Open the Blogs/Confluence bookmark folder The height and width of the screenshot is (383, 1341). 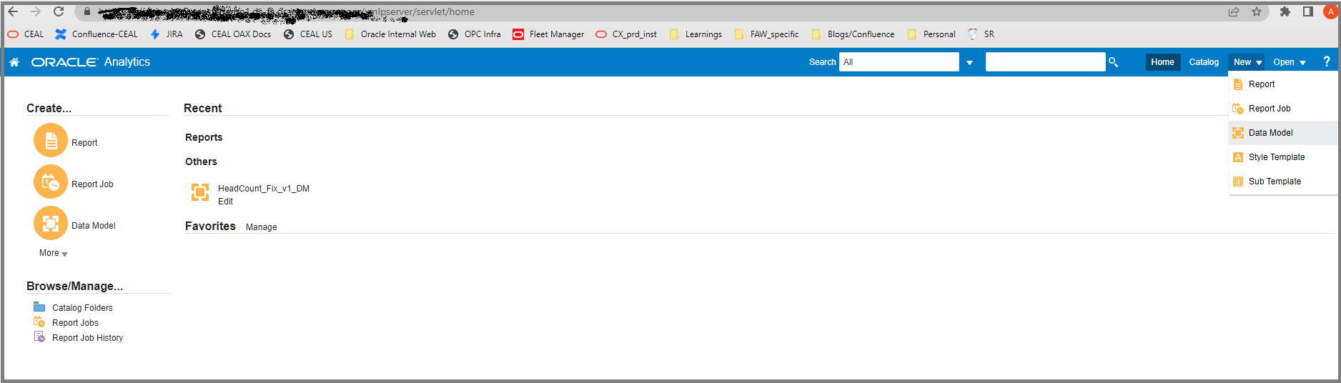coord(853,34)
